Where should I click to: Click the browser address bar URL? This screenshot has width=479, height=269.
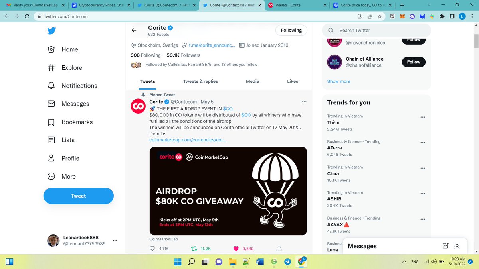click(65, 16)
